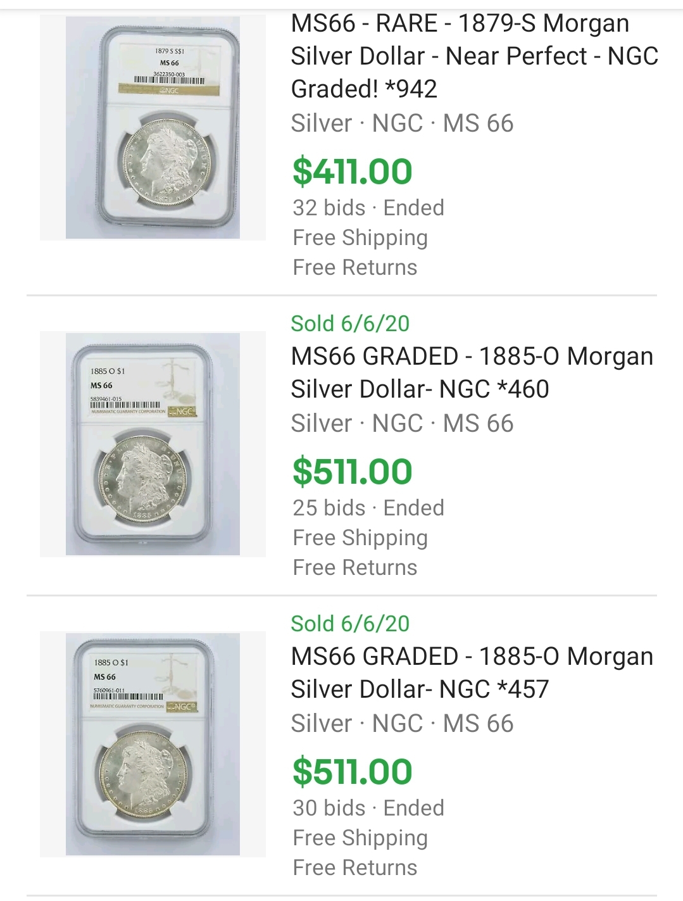Screen dimensions: 683x901
Task: Tap 'Silver · NGC · MS 66' under *457 title
Action: (402, 724)
